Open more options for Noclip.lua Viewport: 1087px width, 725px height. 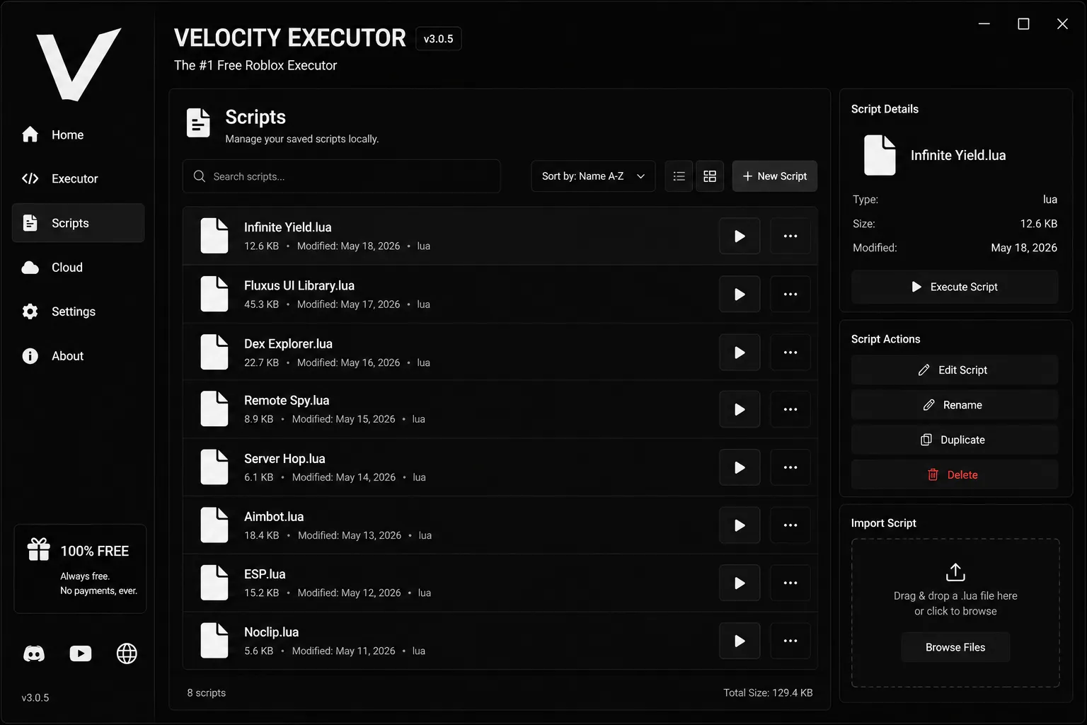(790, 641)
